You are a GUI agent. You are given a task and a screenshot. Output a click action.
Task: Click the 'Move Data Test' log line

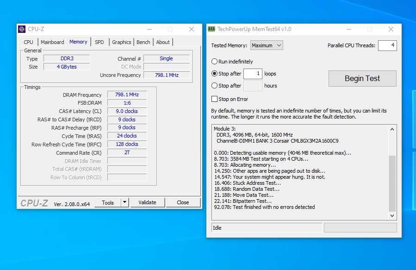[243, 195]
